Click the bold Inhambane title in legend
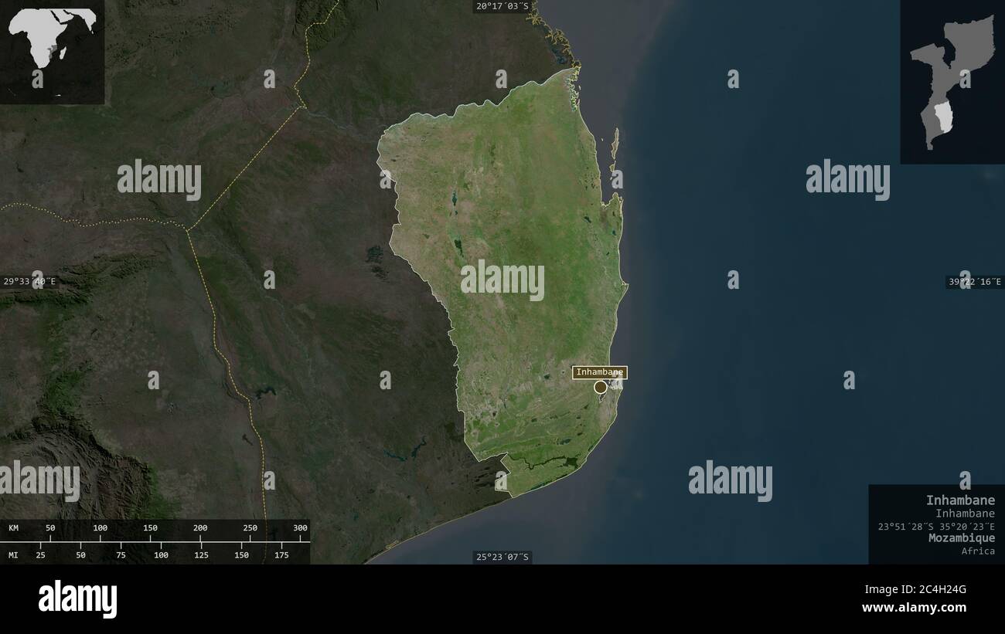This screenshot has width=1005, height=634. 961,500
